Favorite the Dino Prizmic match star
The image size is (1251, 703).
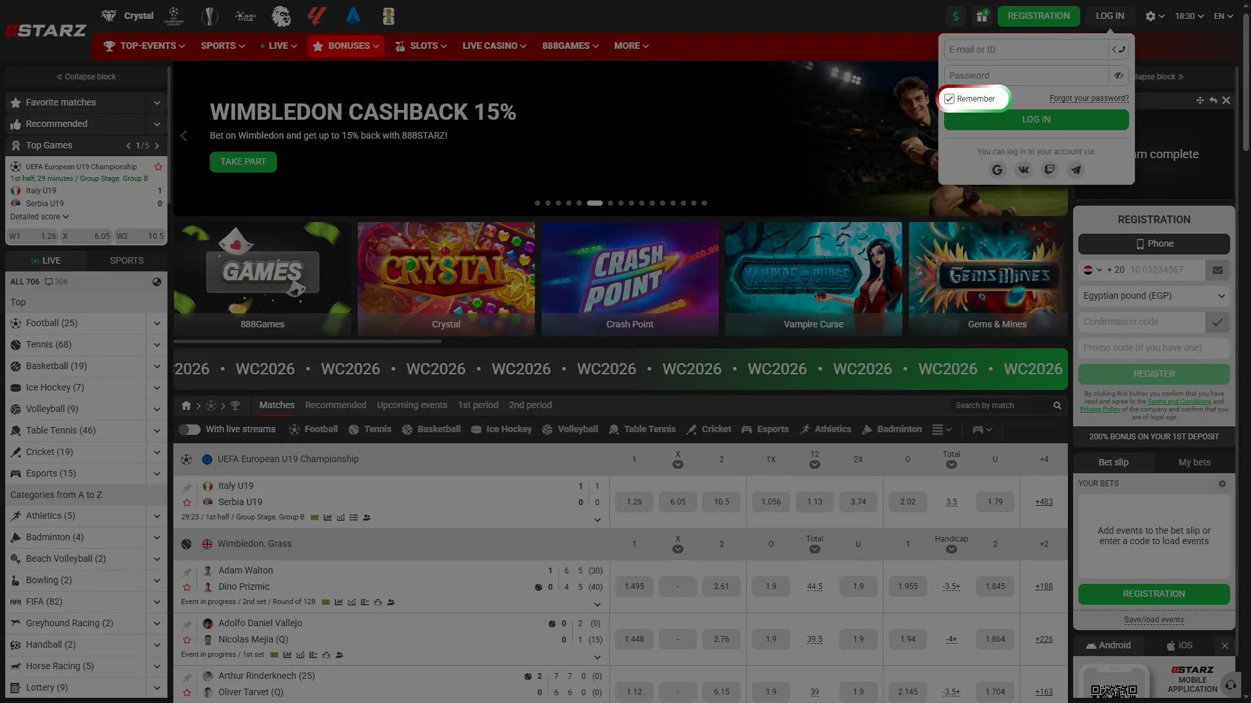[x=187, y=587]
